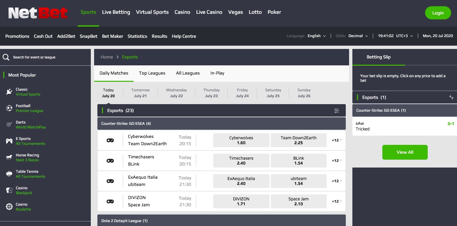Select Friday July 24 date
This screenshot has width=457, height=226.
tap(242, 93)
